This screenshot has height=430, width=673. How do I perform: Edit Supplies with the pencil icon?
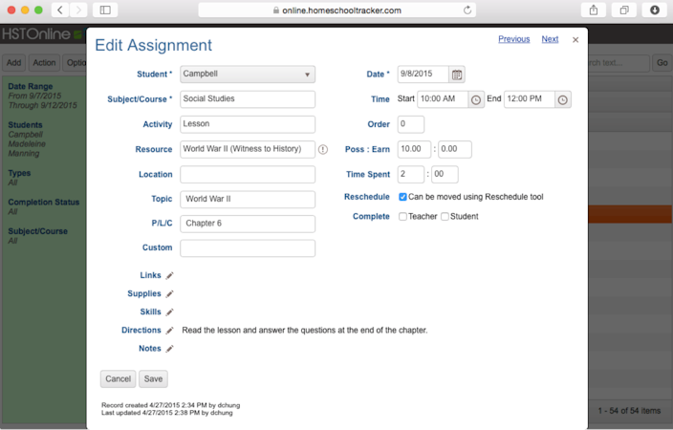tap(169, 294)
